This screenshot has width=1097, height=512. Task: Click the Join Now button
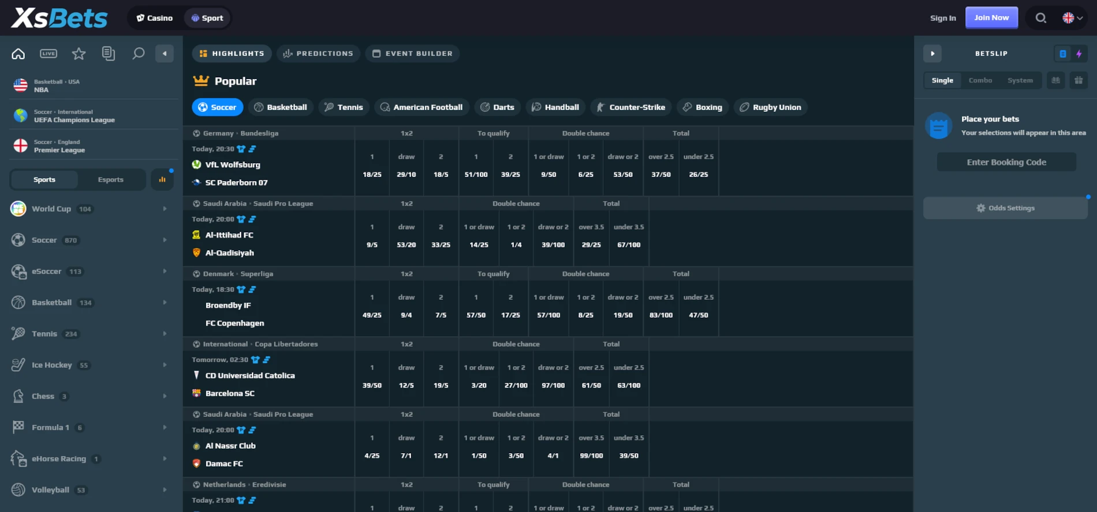tap(991, 18)
